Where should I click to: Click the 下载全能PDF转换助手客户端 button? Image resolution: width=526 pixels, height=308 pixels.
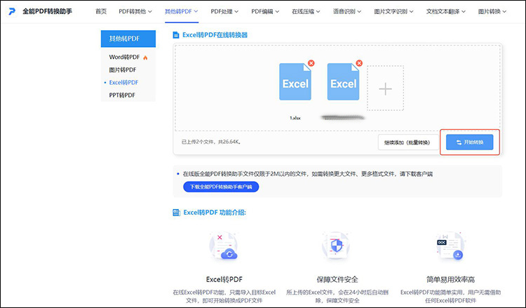[x=221, y=187]
